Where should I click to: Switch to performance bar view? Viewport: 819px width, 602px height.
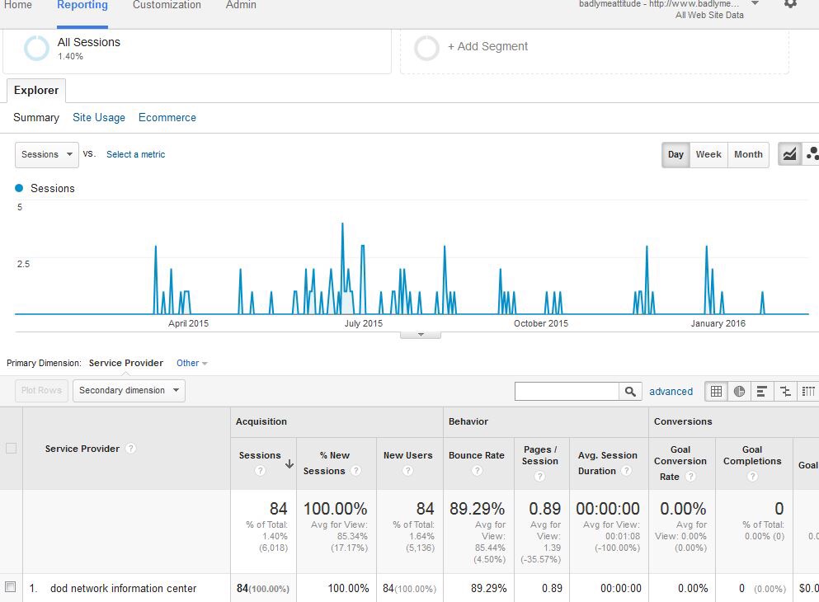pos(762,391)
